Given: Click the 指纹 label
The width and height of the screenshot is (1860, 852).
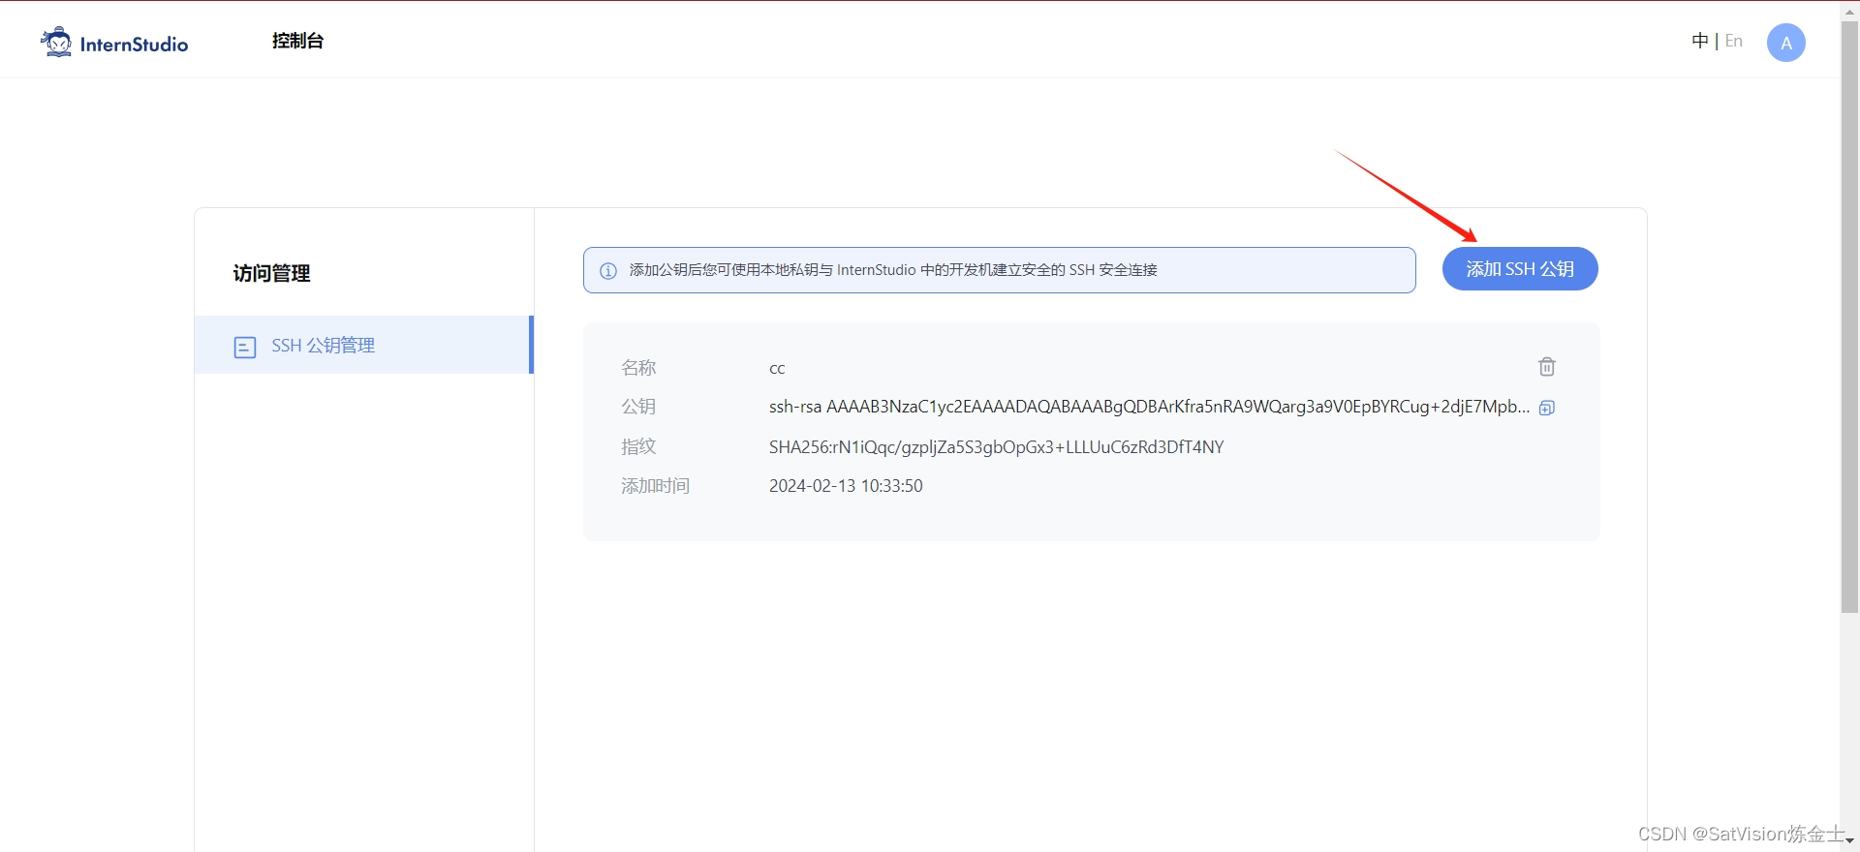Looking at the screenshot, I should (638, 446).
